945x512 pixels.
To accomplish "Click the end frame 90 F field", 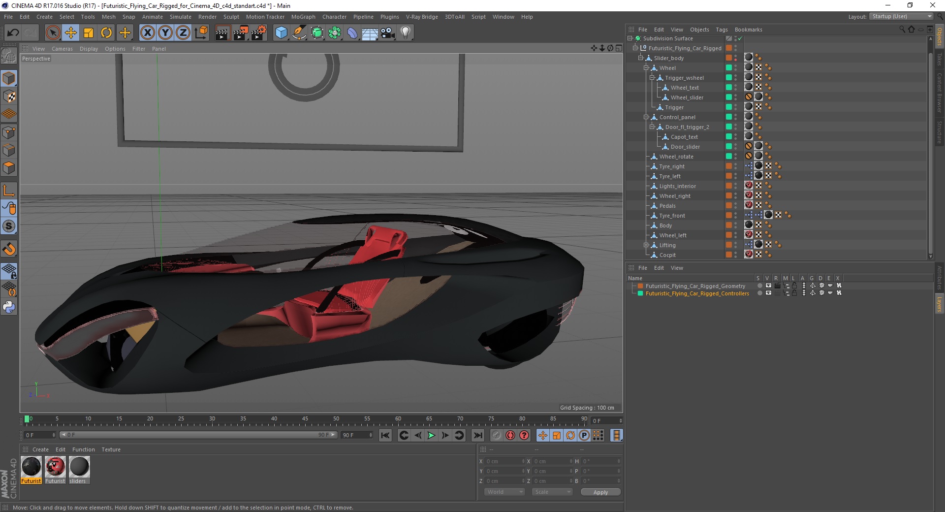I will point(357,435).
